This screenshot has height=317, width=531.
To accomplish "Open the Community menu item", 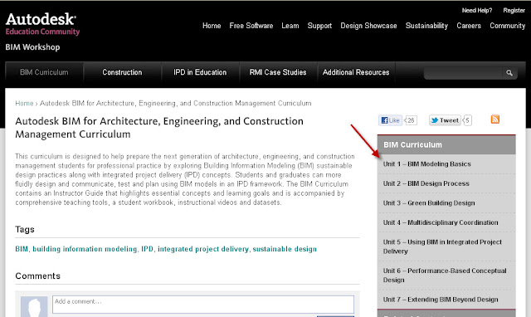I will (507, 26).
